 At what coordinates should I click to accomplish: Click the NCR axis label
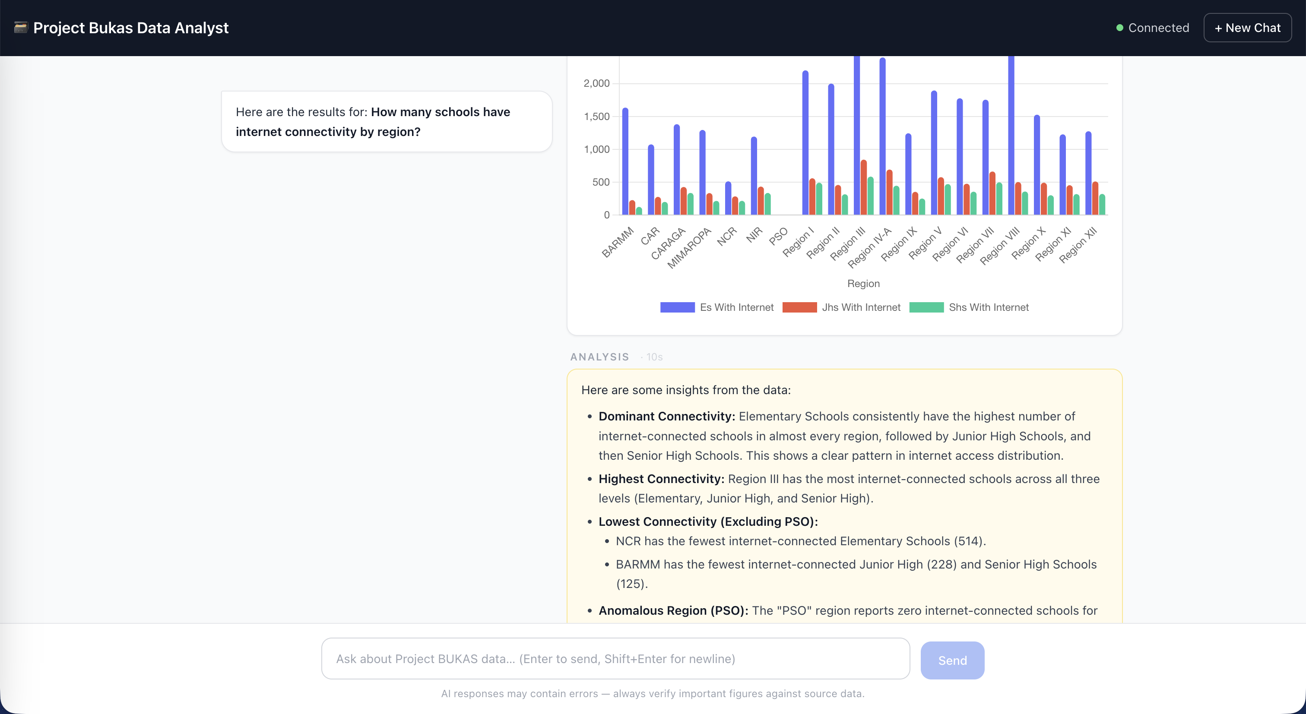point(726,236)
